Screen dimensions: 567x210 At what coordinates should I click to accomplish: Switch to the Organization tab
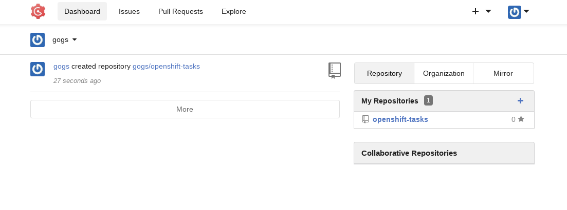click(444, 73)
